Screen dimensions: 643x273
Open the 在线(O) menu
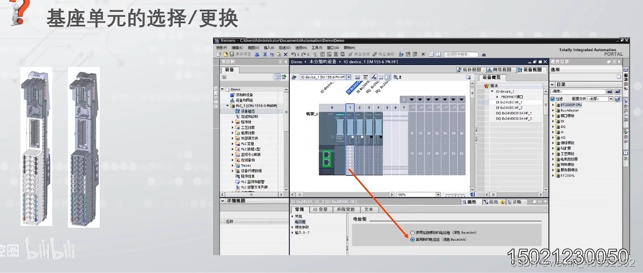[x=285, y=47]
